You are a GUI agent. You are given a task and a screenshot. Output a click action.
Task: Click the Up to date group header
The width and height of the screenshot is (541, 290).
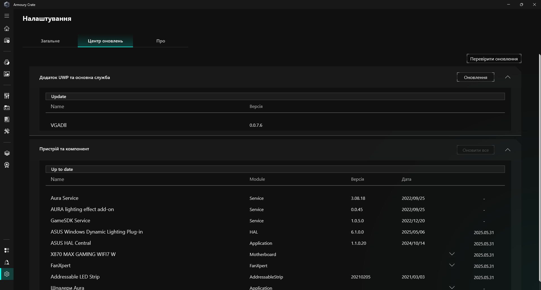[275, 169]
